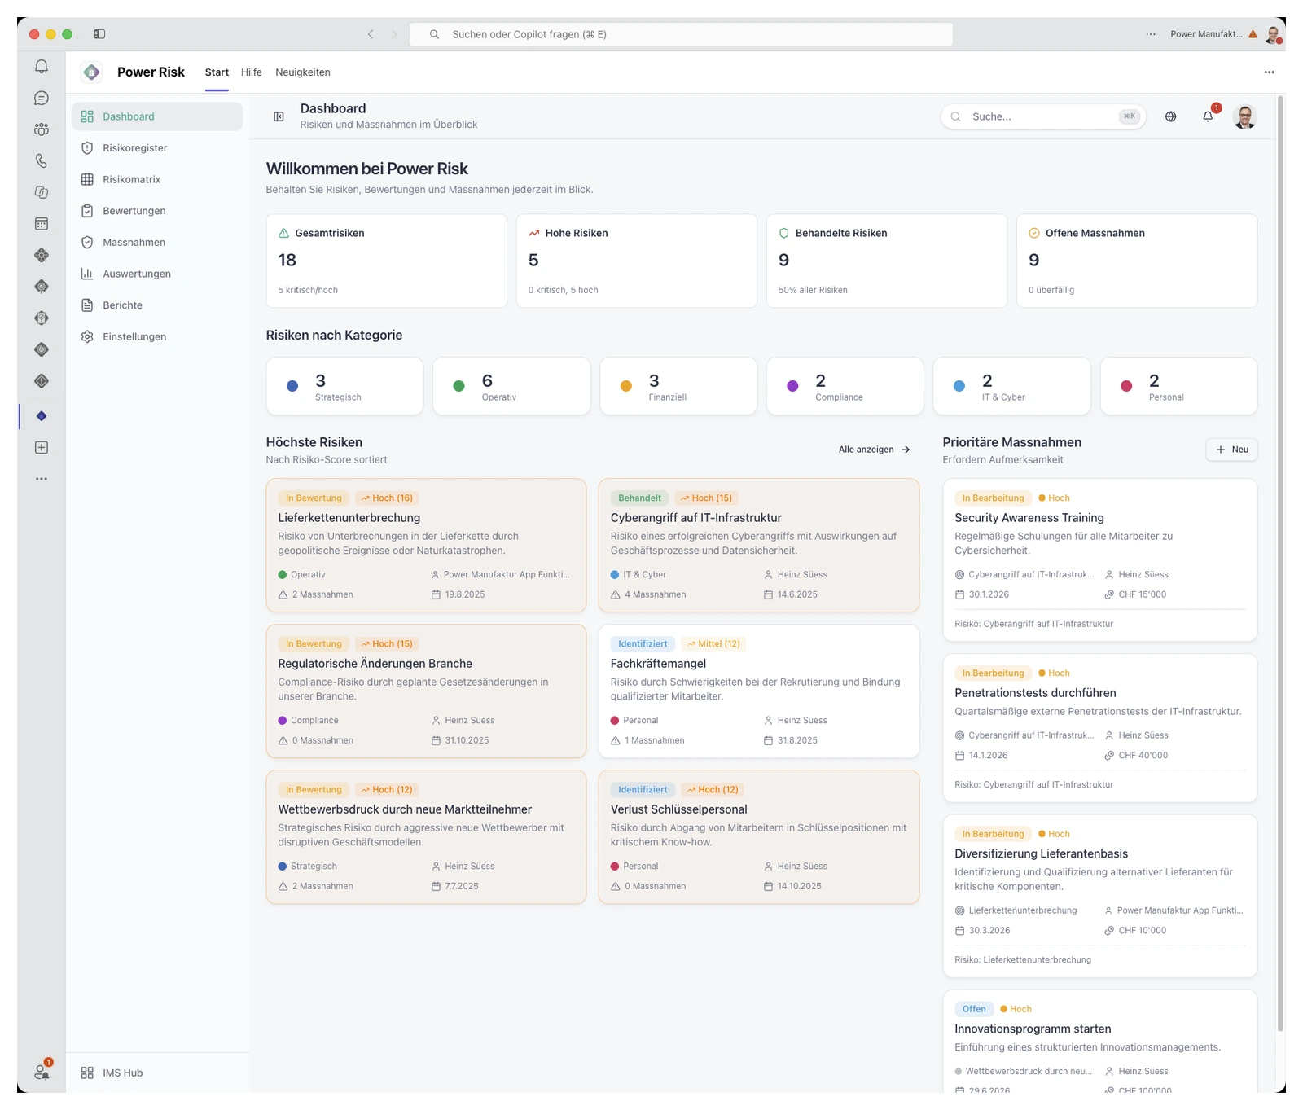Click the Suchen oder Copilot fragen bar
This screenshot has width=1303, height=1110.
click(x=681, y=34)
